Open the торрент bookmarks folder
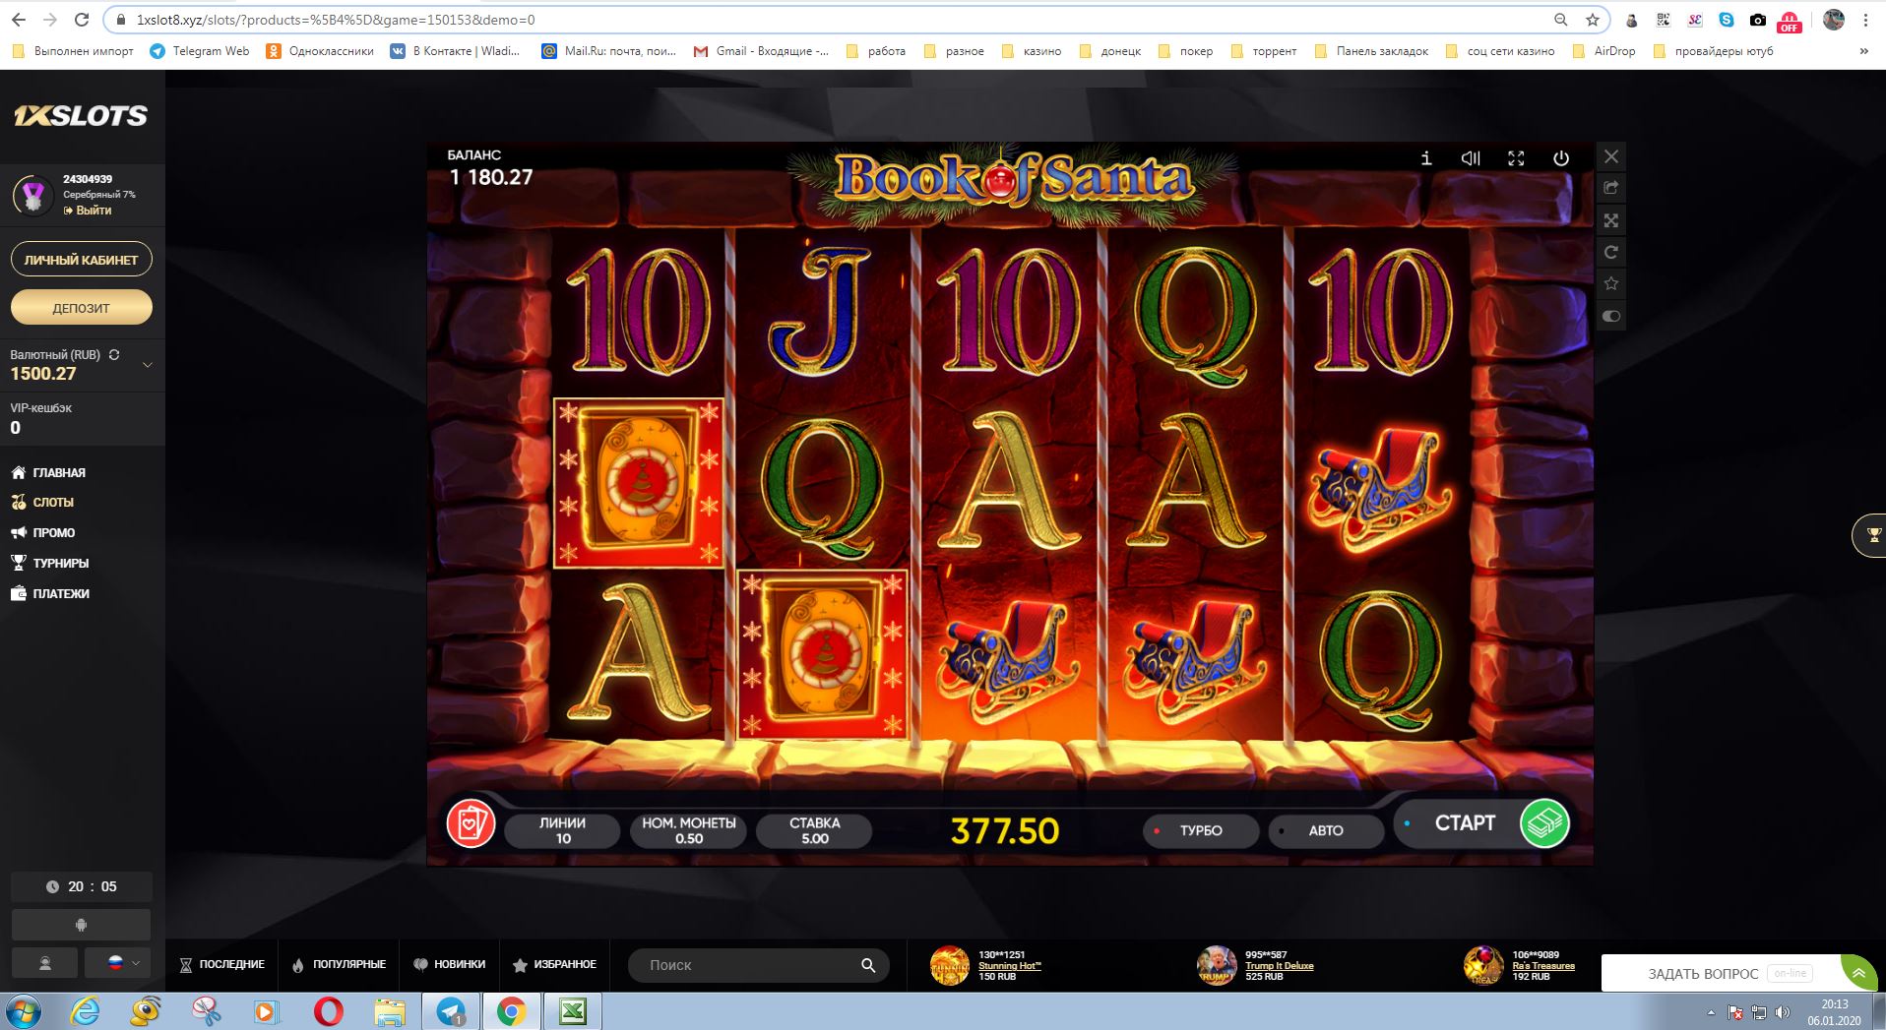 1263,51
